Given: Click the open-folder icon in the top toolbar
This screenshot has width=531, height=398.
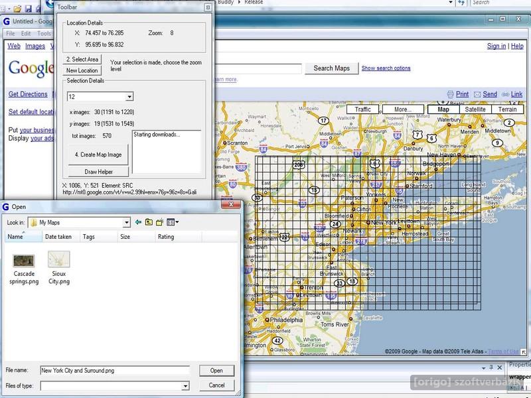Looking at the screenshot, I should [x=17, y=9].
